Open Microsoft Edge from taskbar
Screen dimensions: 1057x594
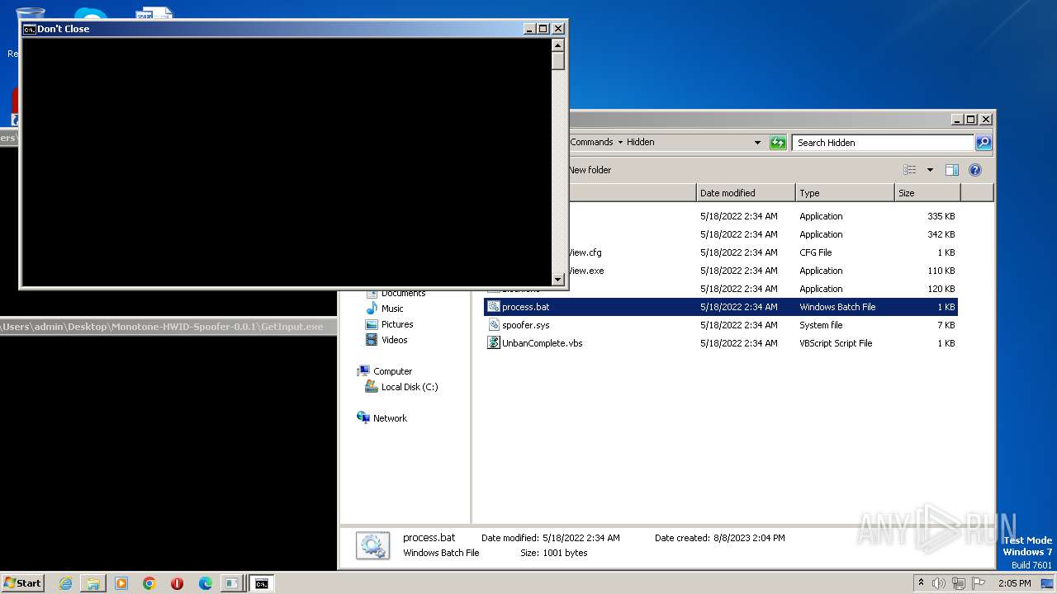click(206, 583)
